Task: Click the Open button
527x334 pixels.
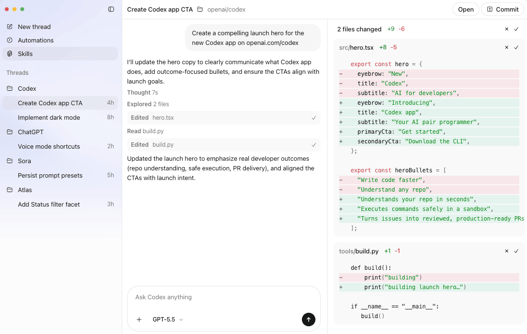Action: click(466, 9)
